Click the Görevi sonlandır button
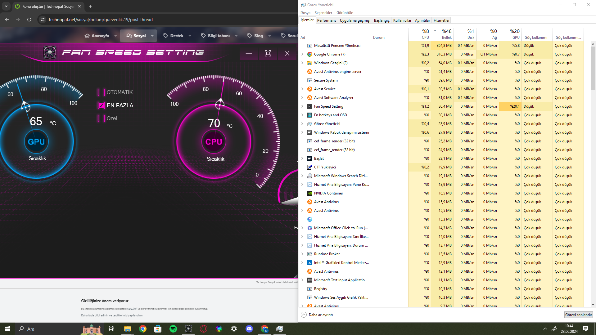The height and width of the screenshot is (335, 596). click(x=578, y=315)
